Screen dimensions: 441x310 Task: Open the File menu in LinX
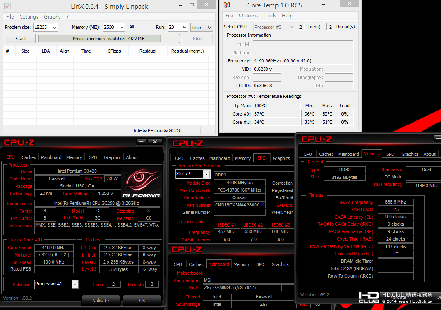click(10, 16)
